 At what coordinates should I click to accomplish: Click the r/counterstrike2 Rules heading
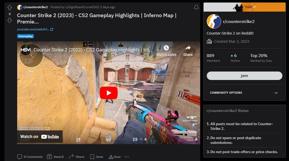pyautogui.click(x=228, y=111)
